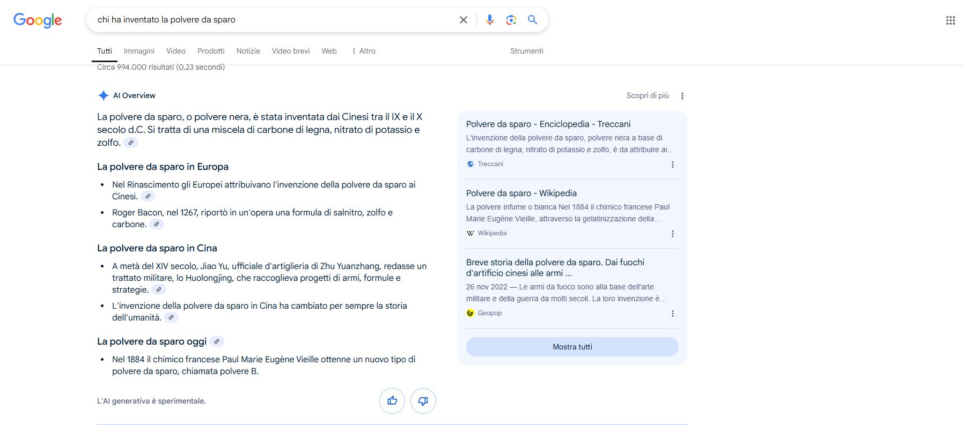Open the Strumenti tools options
Image resolution: width=963 pixels, height=425 pixels.
coord(527,51)
